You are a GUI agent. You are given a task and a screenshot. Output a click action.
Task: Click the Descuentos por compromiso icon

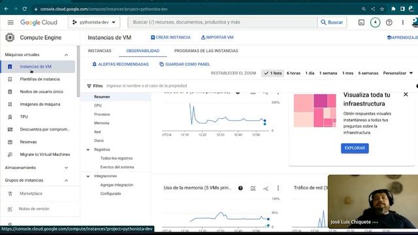pyautogui.click(x=10, y=129)
